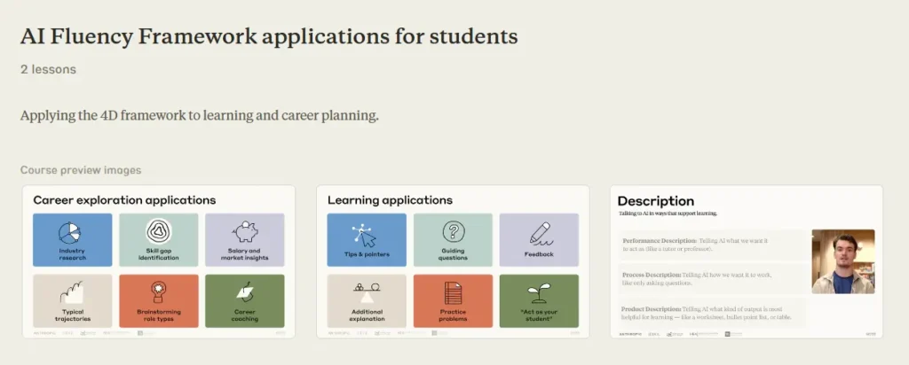This screenshot has height=365, width=909.
Task: Click the "Performance Description" paragraph
Action: pyautogui.click(x=694, y=245)
